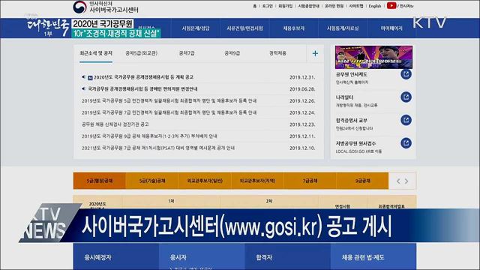Click the 로그인 link
This screenshot has height=270, width=480.
click(x=267, y=6)
